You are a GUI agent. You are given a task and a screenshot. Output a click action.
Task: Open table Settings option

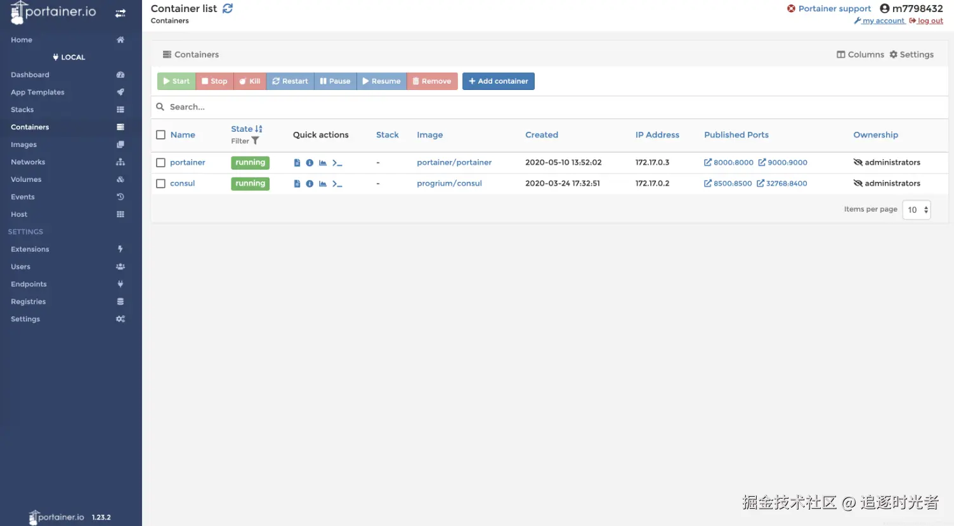(912, 55)
